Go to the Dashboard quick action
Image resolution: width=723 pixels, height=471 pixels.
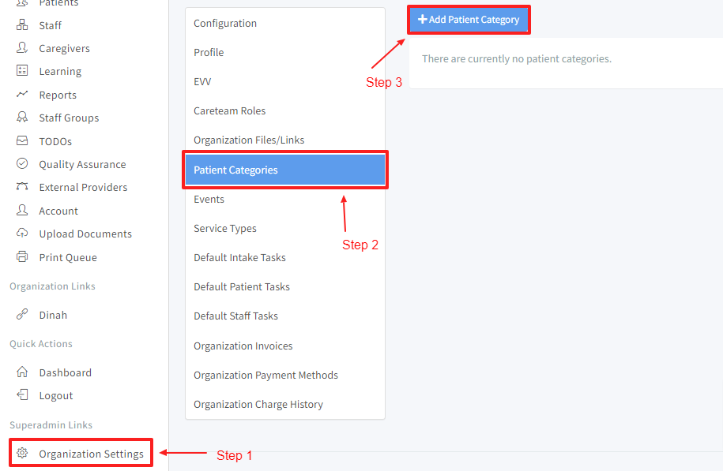tap(65, 372)
